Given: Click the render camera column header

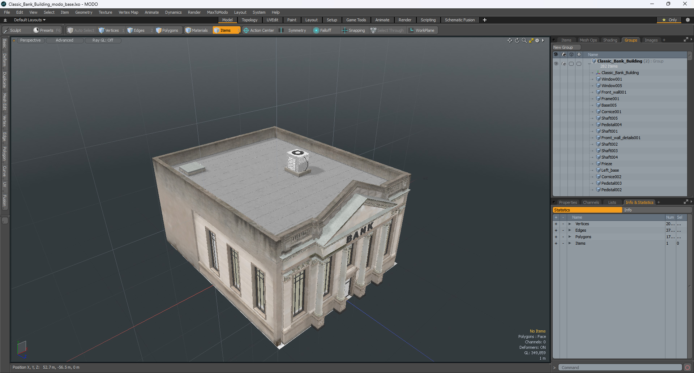Looking at the screenshot, I should 564,55.
